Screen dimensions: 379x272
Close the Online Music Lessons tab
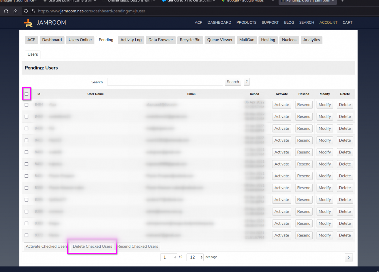154,1
